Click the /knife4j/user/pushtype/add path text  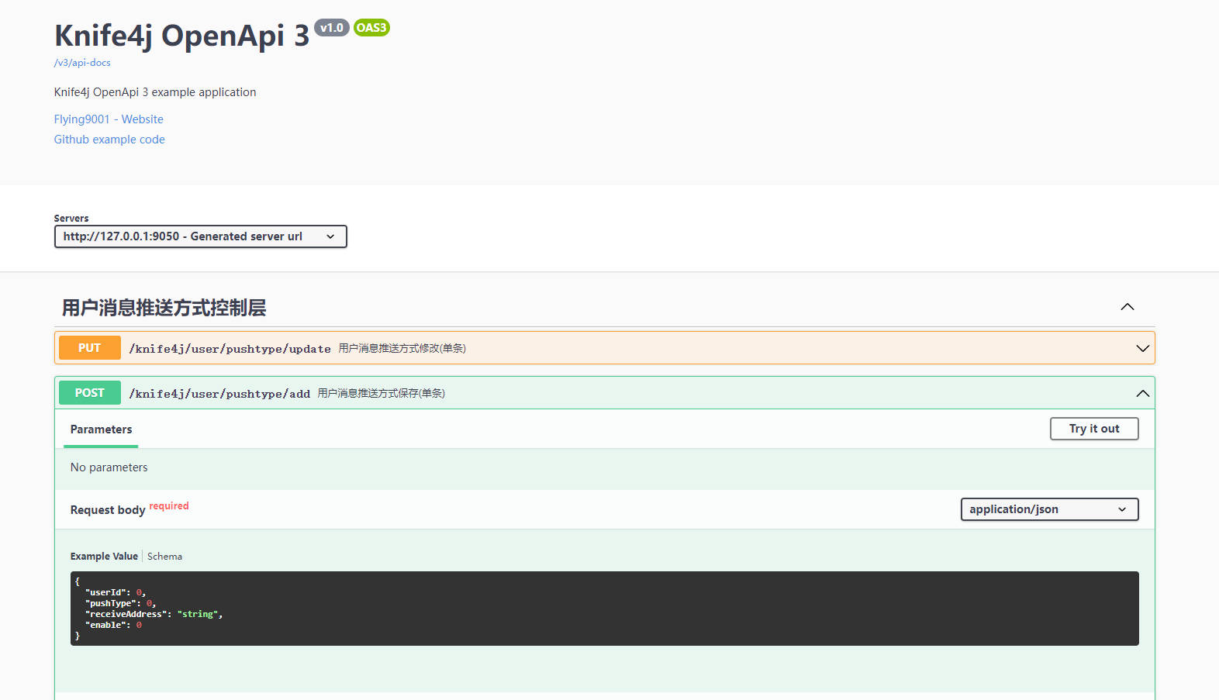pyautogui.click(x=219, y=394)
